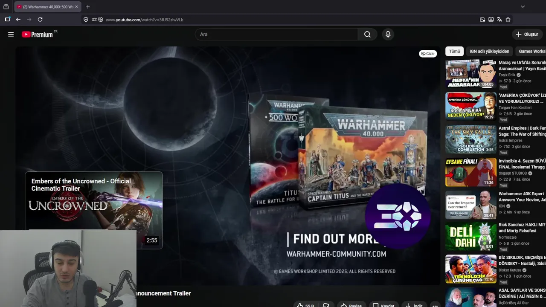Open the tab list button at top-left
This screenshot has width=546, height=307.
[6, 7]
